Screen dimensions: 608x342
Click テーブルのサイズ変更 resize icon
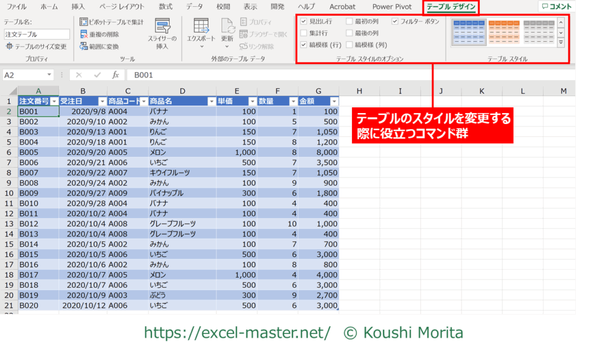click(9, 46)
